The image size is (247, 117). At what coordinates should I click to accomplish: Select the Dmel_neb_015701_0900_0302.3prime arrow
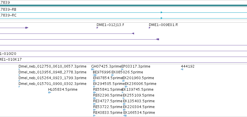coord(19,87)
